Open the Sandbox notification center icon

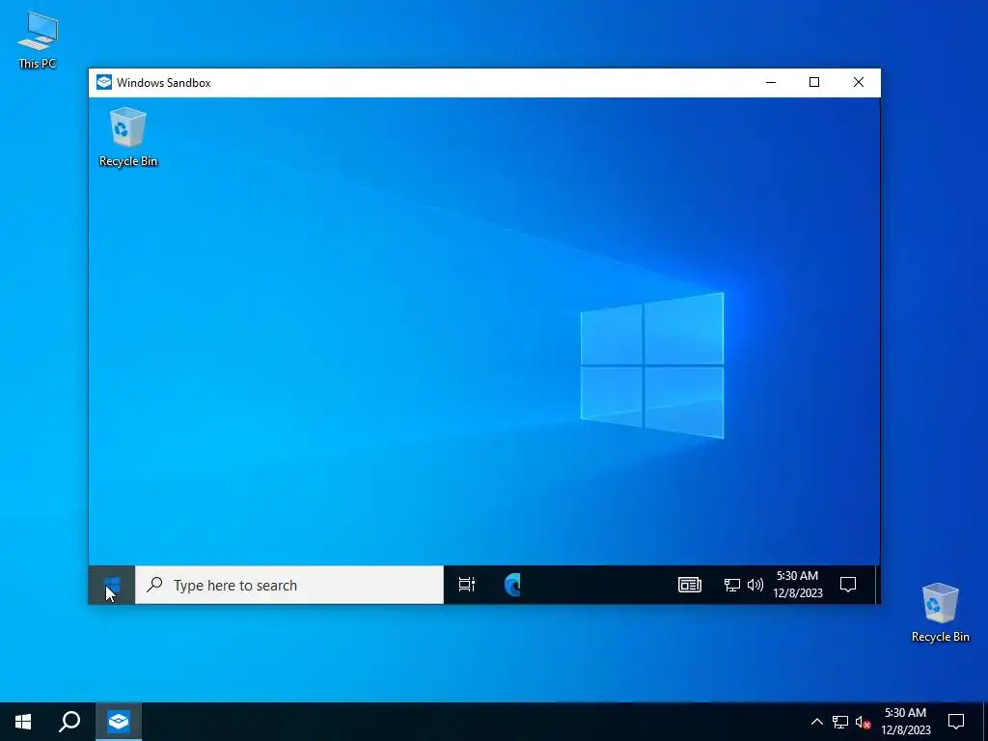pyautogui.click(x=848, y=585)
